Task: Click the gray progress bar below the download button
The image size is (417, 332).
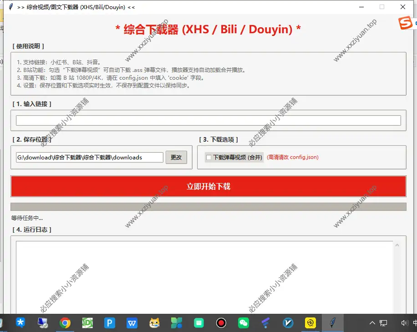Action: coord(208,207)
